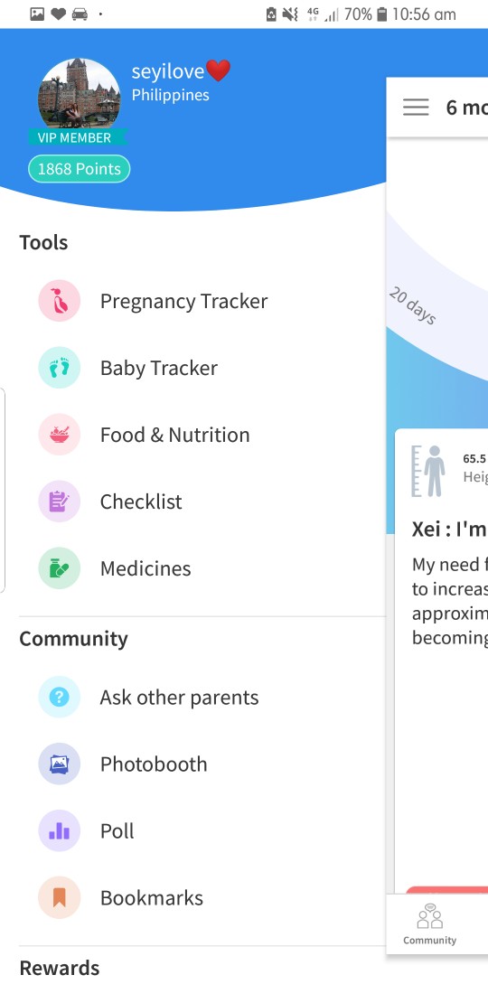
Task: Open the Pregnancy Tracker icon
Action: (60, 301)
